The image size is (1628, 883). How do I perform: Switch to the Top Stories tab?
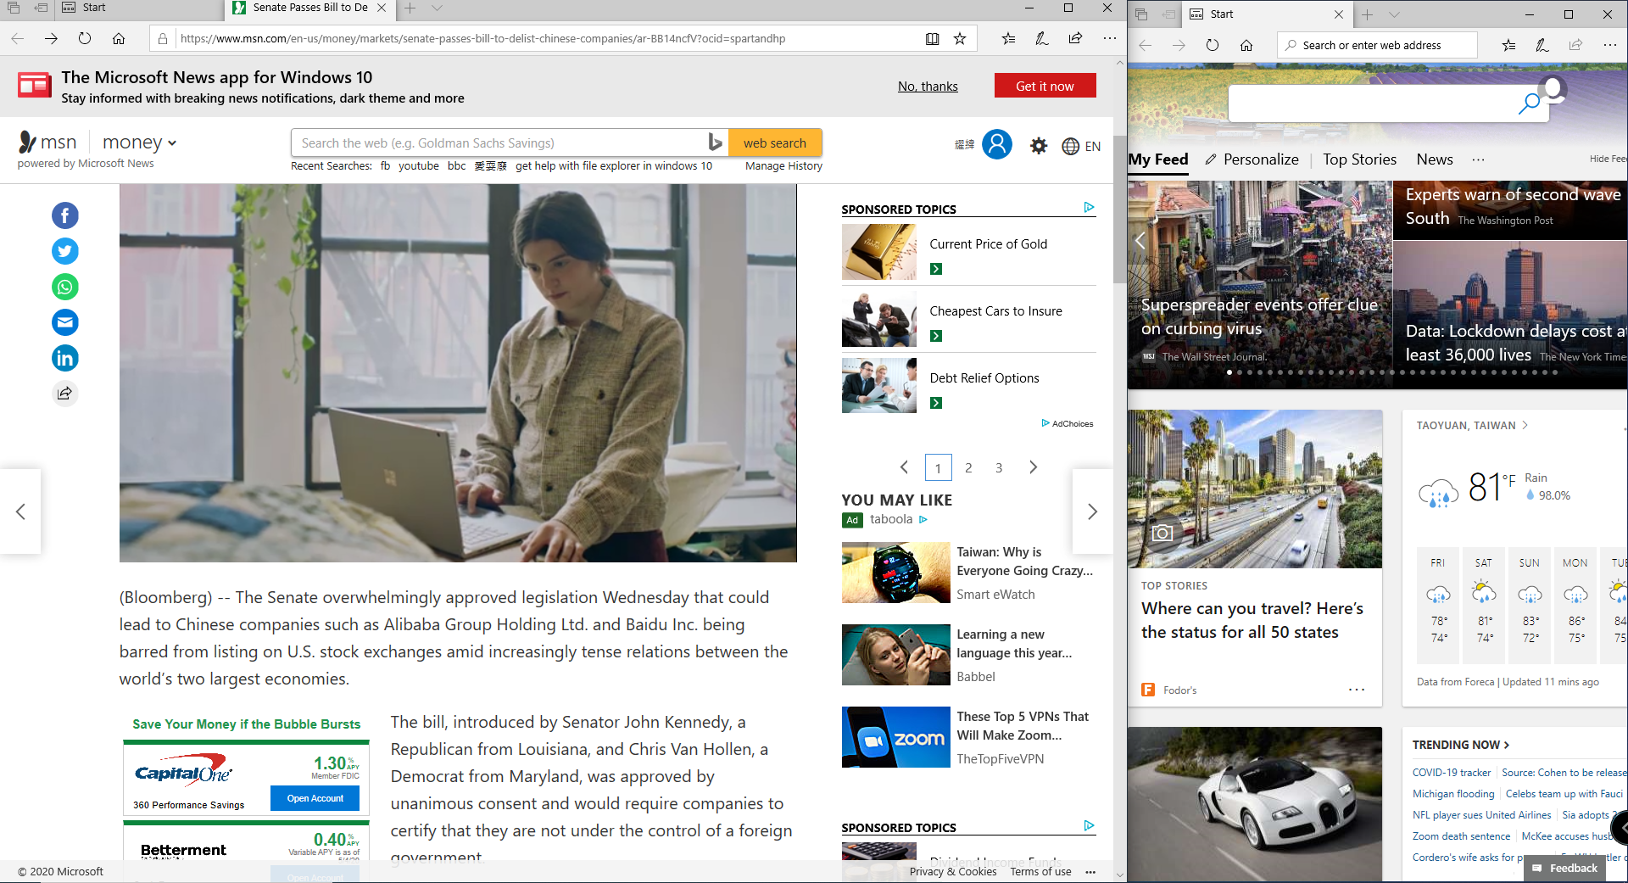[x=1359, y=159]
